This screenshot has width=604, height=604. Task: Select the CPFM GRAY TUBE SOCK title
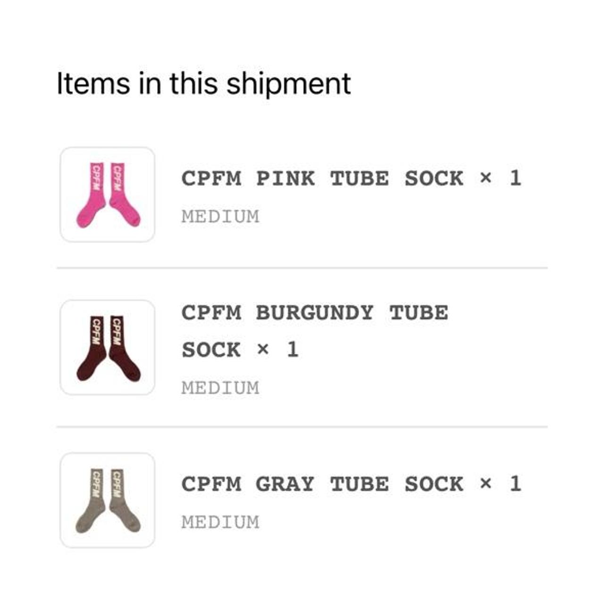322,484
